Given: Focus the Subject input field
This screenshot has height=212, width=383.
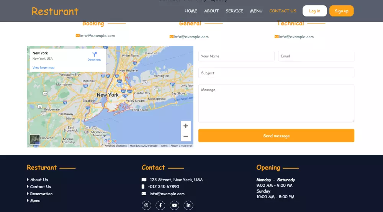Looking at the screenshot, I should pos(276,73).
